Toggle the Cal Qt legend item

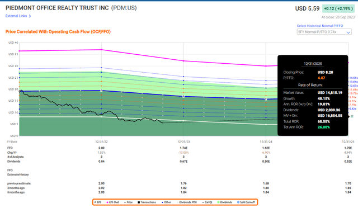tap(208, 202)
